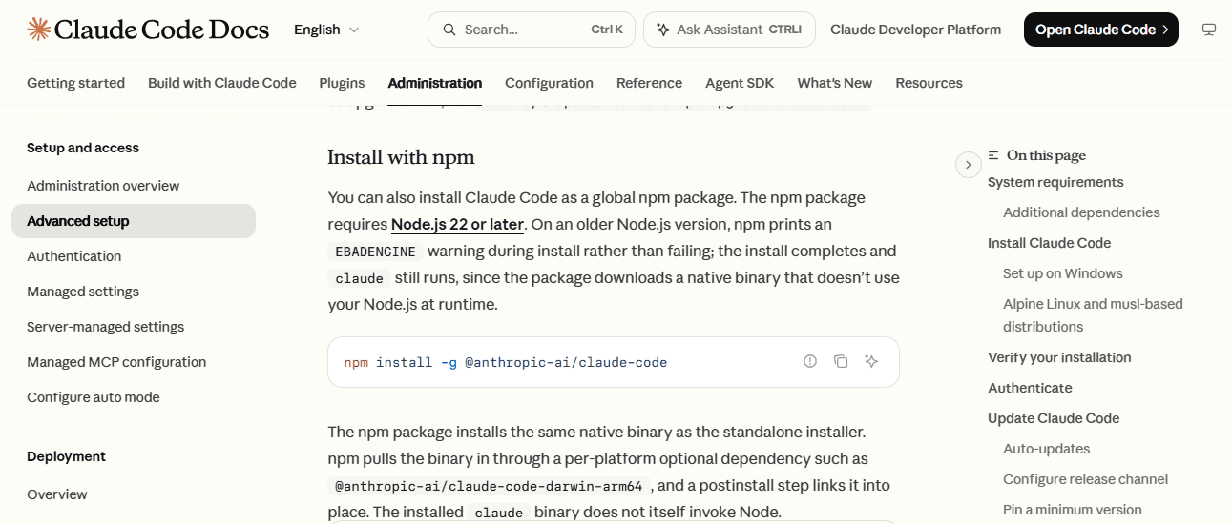
Task: Click the ask AI sparkle icon in code block
Action: point(871,361)
